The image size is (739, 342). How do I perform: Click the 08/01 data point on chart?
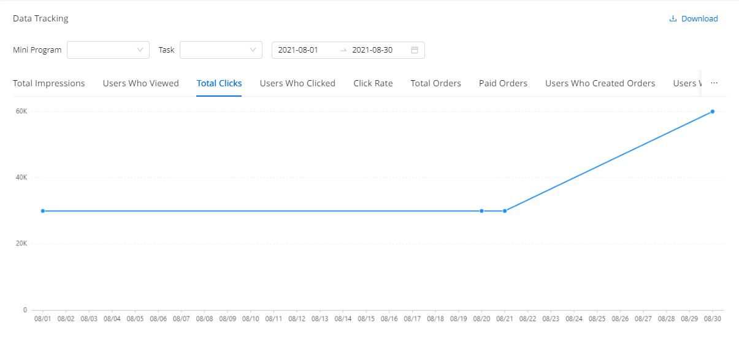pos(43,211)
